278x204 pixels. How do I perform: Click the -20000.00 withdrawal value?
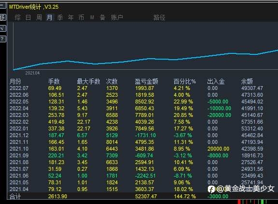point(219,115)
